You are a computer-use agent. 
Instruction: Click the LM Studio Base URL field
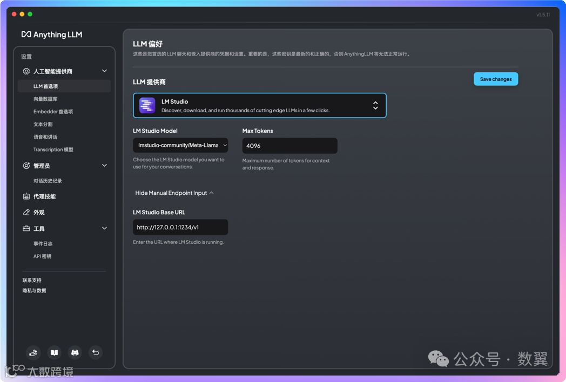point(180,227)
